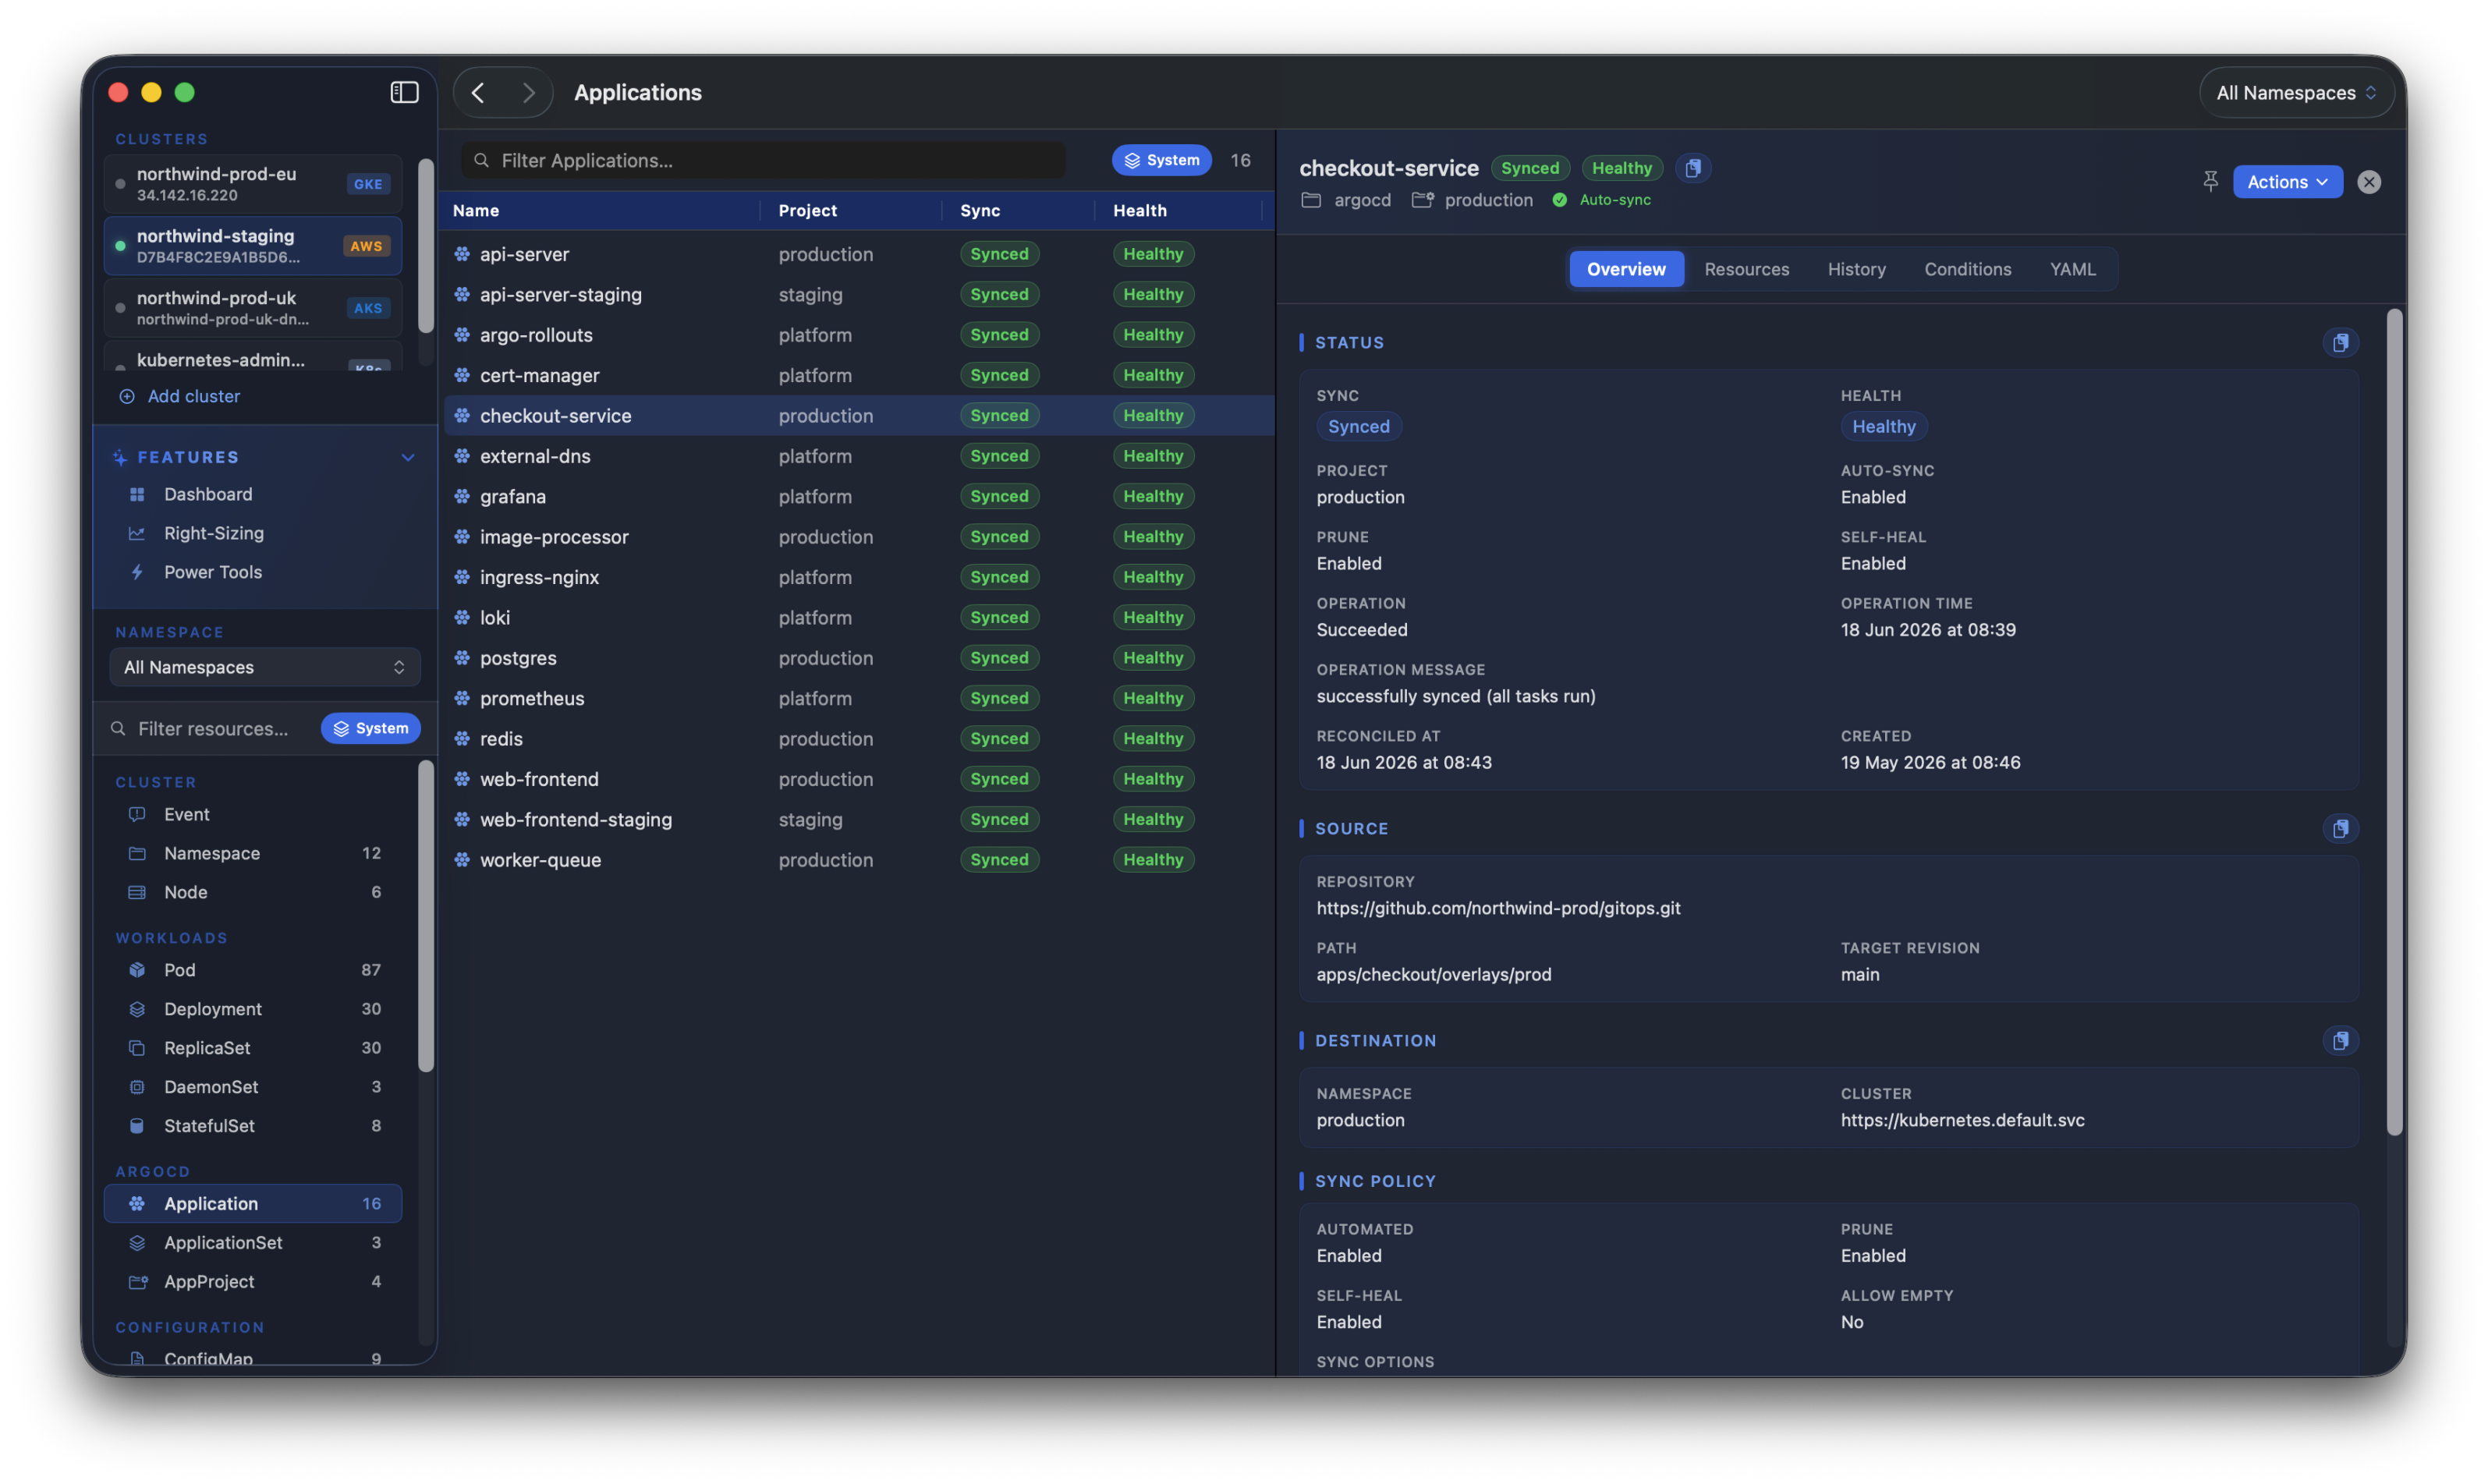Copy the SOURCE section contents
Screen dimensions: 2488x1484
(x=2340, y=829)
